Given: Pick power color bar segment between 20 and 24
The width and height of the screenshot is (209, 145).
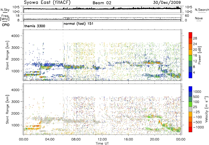Looking at the screenshot, I should click(190, 47).
